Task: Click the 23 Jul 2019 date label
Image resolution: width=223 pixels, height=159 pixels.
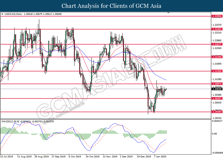Action: click(7, 156)
